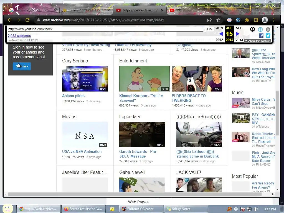Open the Cary Soriano channel heading
This screenshot has width=284, height=213.
(x=75, y=61)
